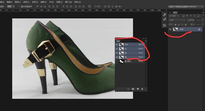Image resolution: width=205 pixels, height=111 pixels.
Task: Filter layers by text type icon
Action: pos(191,16)
